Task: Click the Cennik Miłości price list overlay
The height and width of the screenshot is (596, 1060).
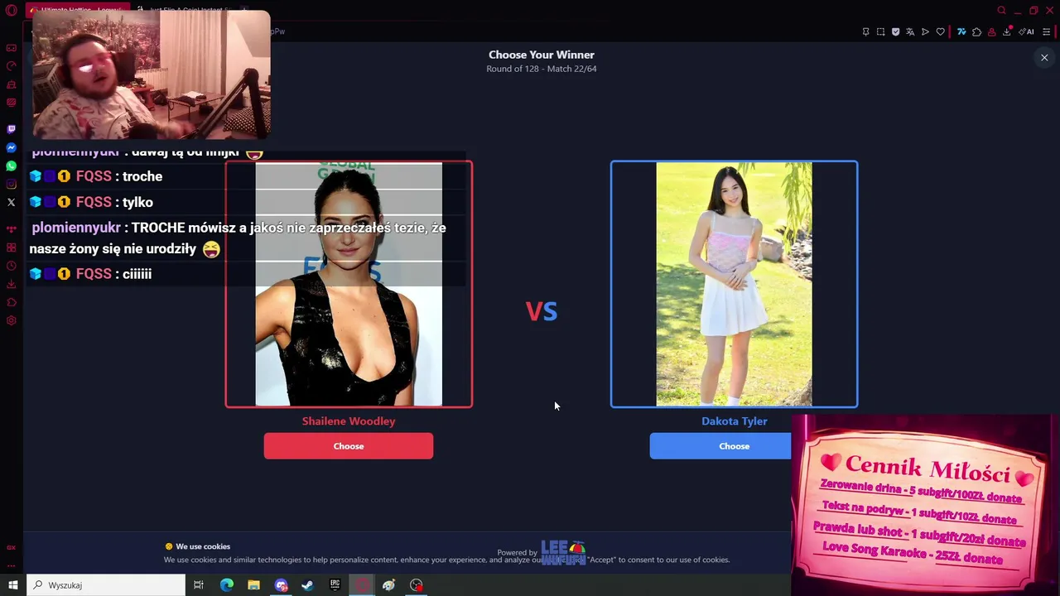Action: pyautogui.click(x=926, y=505)
